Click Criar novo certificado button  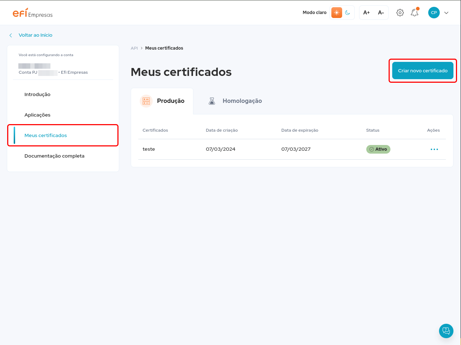[x=423, y=71]
